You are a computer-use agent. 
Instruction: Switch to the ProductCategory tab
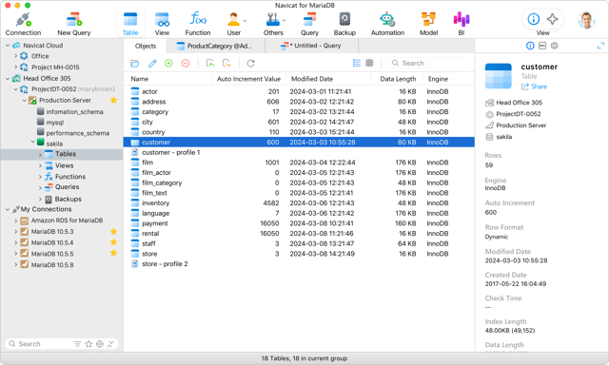click(x=216, y=46)
